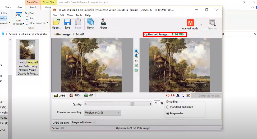Open the Help menu
Screen dimensions: 257x139
88,15
